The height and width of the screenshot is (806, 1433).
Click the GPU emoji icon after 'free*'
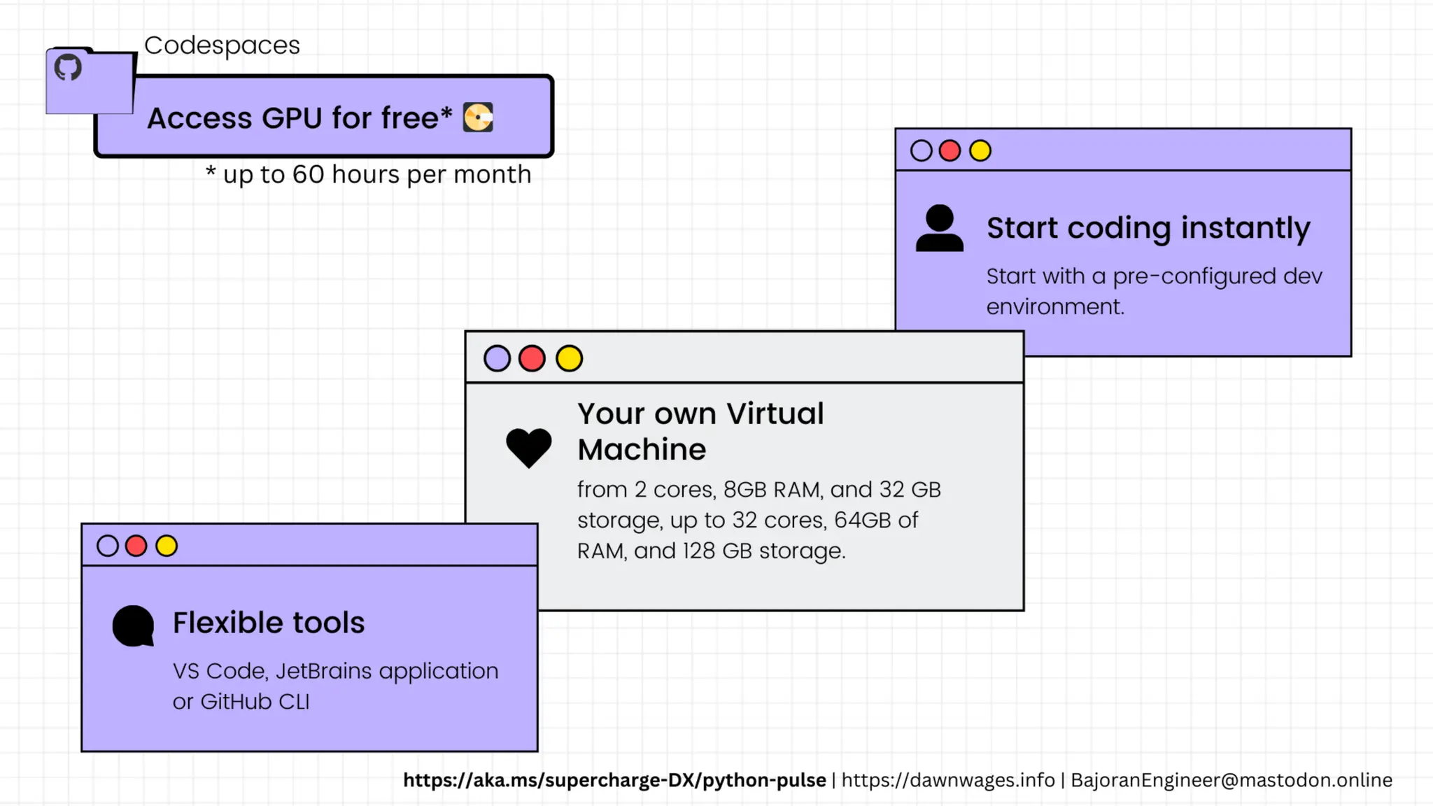[479, 118]
